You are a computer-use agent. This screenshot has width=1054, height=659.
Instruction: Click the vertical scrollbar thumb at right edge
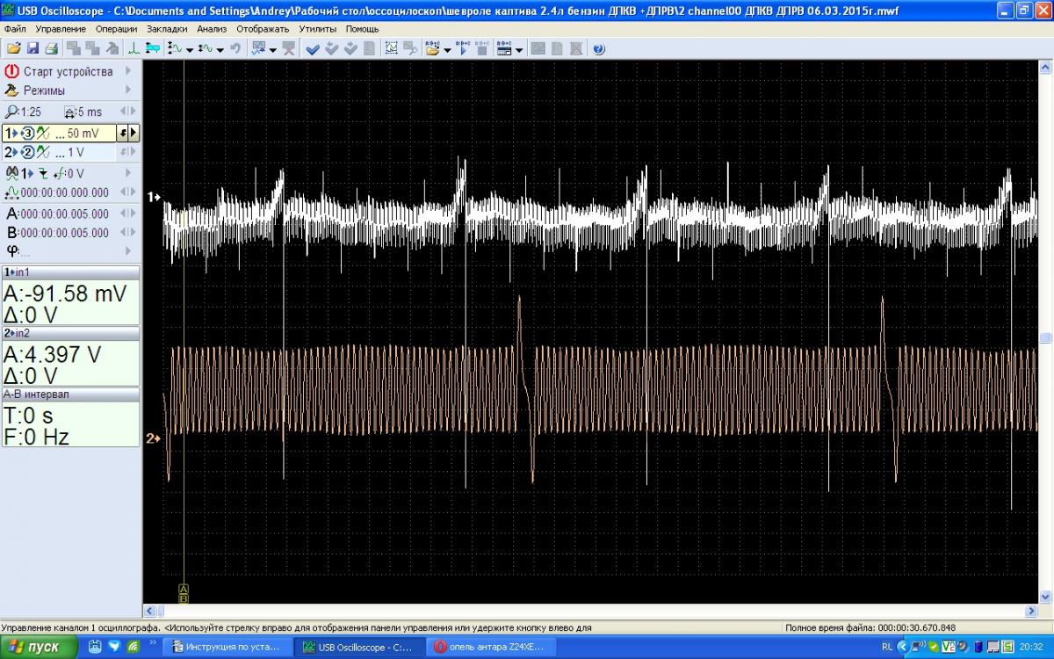click(1045, 338)
